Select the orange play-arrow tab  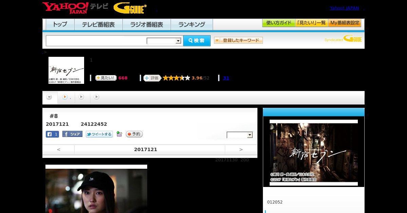[66, 97]
